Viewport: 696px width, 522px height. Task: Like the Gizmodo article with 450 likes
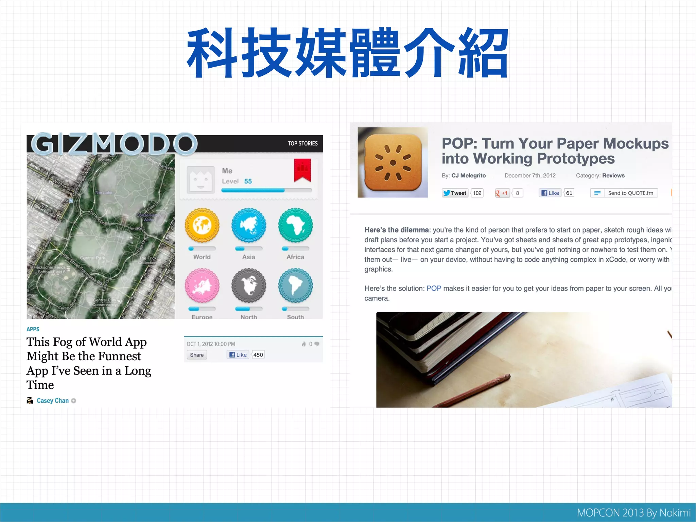click(238, 355)
